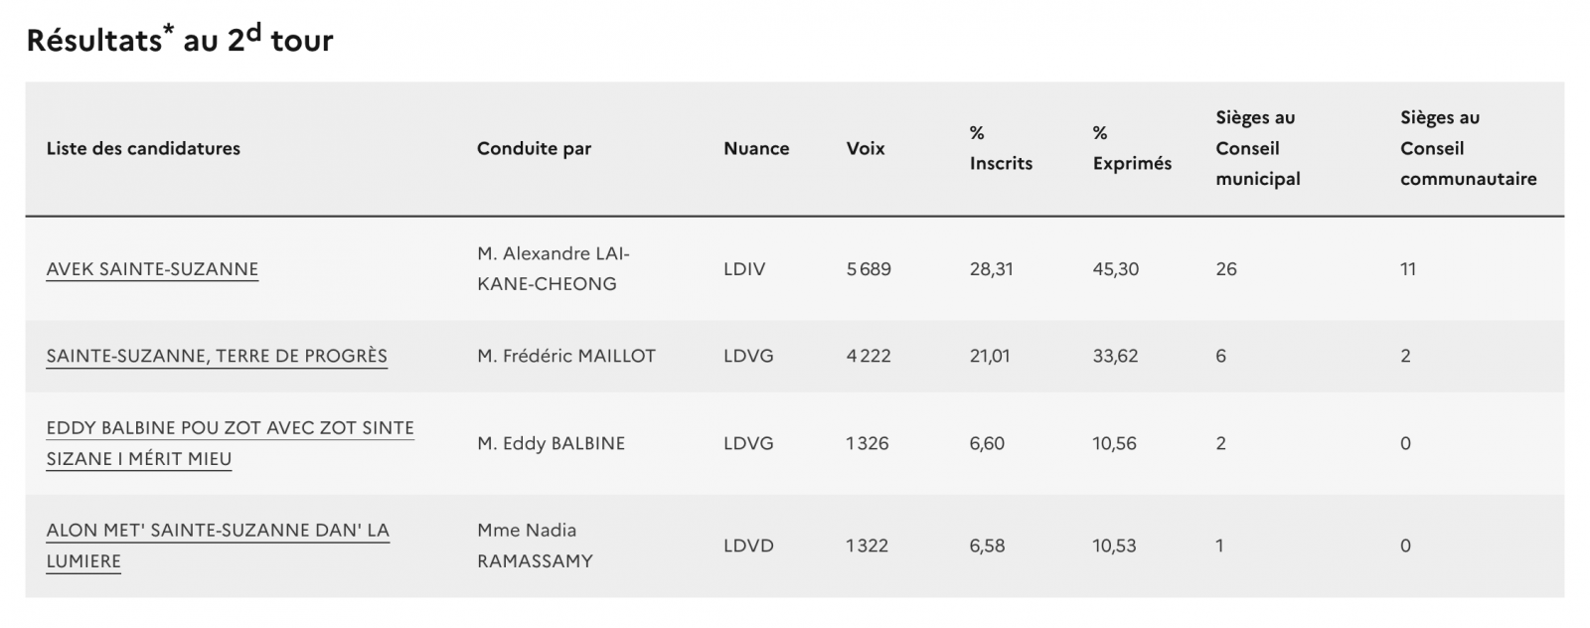Click 'Sièges au Conseil municipal' header
Image resolution: width=1590 pixels, height=628 pixels.
1257,148
